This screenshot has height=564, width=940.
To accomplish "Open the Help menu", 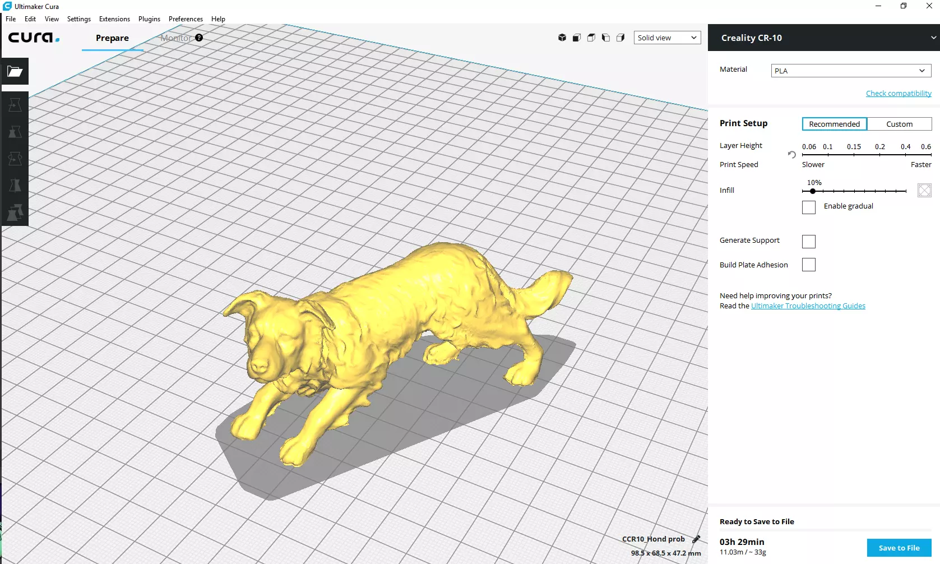I will click(x=218, y=19).
